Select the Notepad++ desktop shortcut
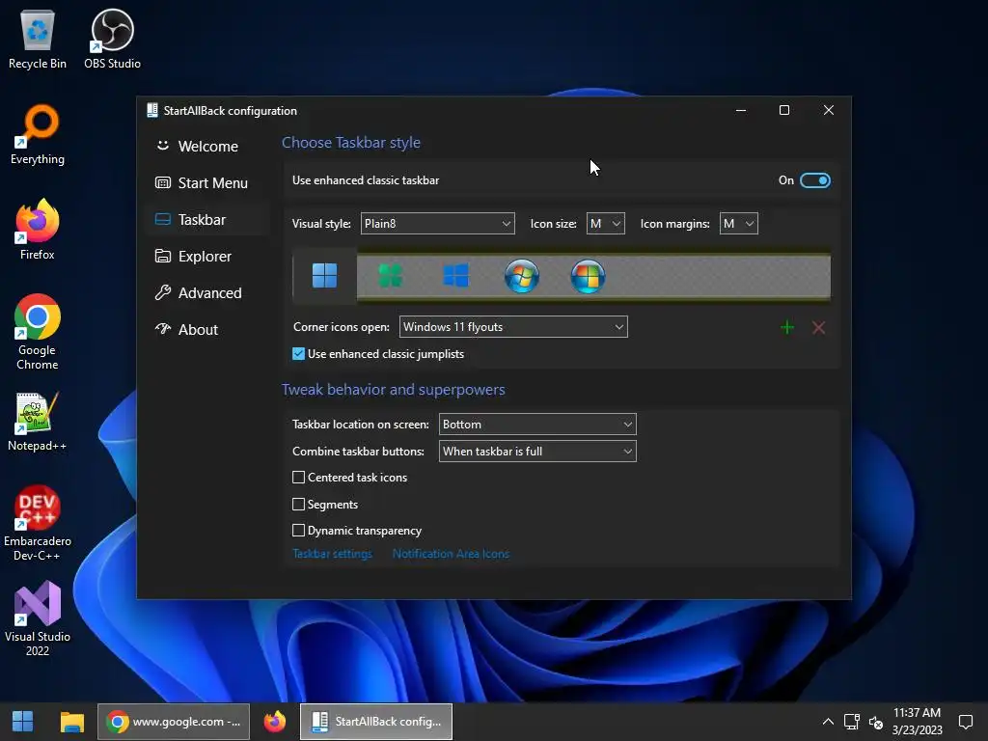 [x=38, y=422]
